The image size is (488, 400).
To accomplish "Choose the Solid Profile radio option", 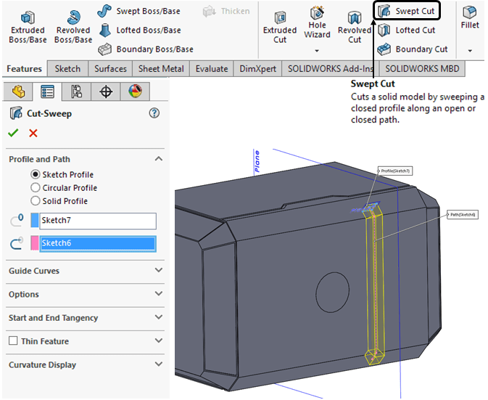I will tap(36, 201).
